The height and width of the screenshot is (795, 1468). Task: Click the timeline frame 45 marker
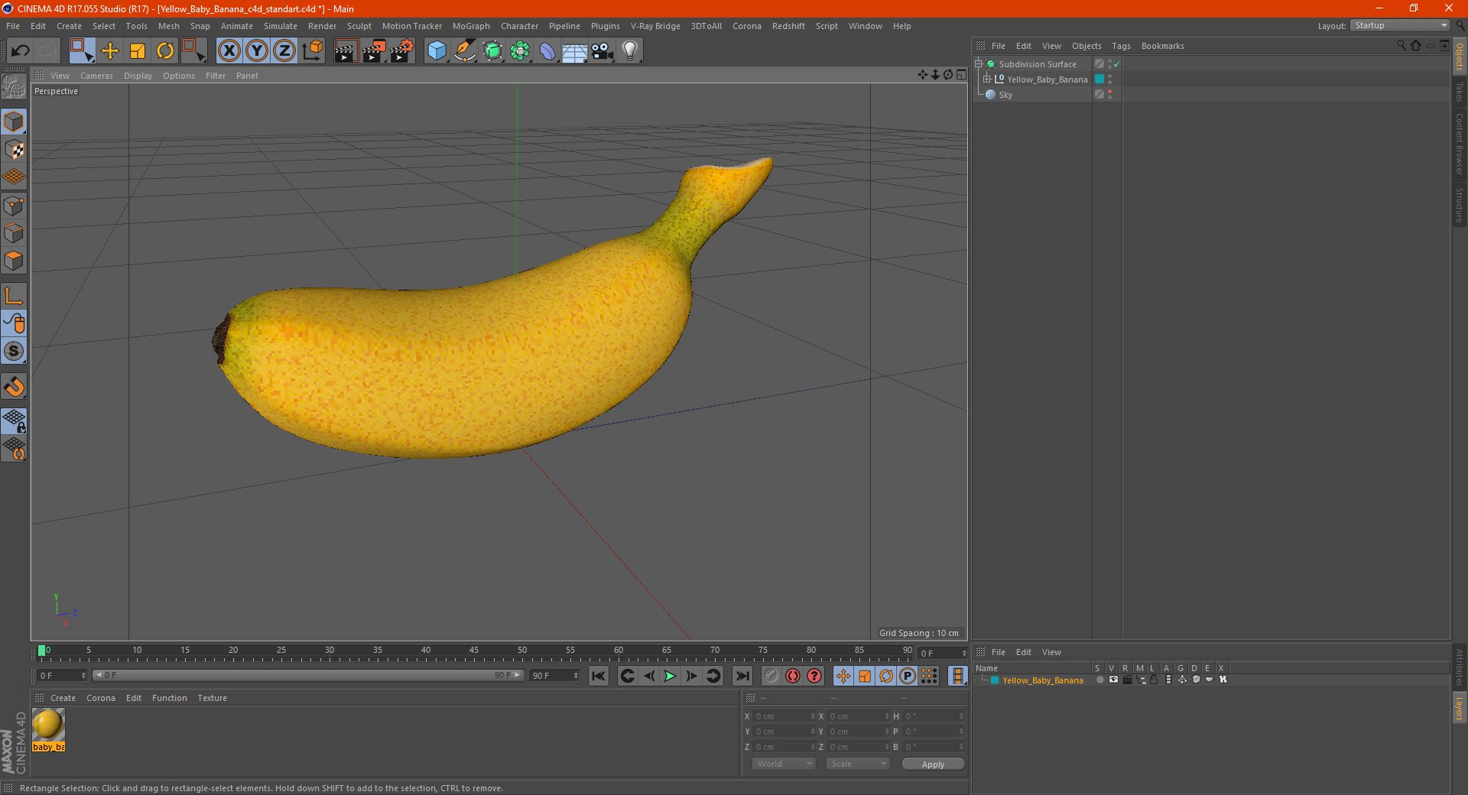[x=474, y=651]
